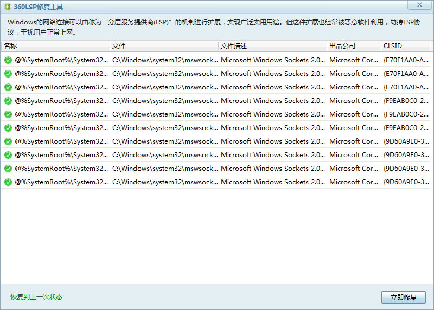The image size is (434, 310).
Task: Click Microsoft Cor... company cell in bottom row
Action: [354, 182]
